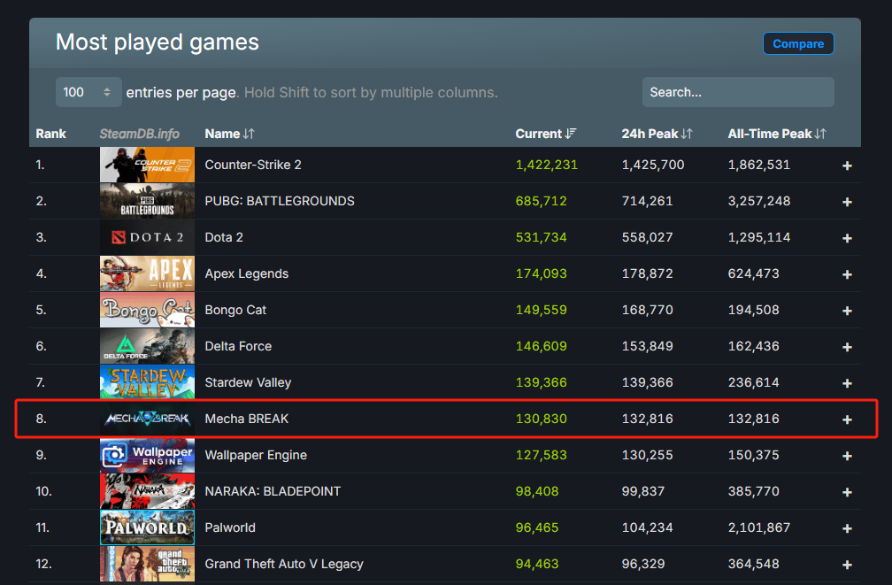The width and height of the screenshot is (892, 585).
Task: Open the PUBG: BATTLEGROUNDS name link
Action: coord(280,201)
